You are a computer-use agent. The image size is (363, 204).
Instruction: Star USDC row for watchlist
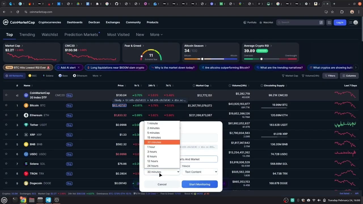pos(6,154)
